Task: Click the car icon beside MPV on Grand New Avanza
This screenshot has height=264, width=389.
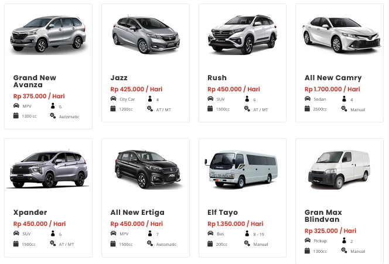Action: click(x=16, y=105)
